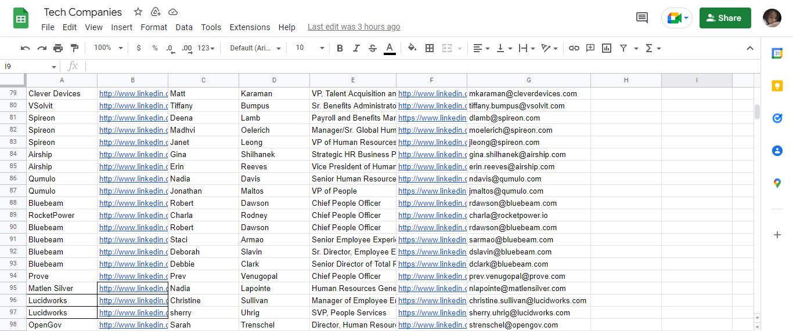The width and height of the screenshot is (793, 331).
Task: Open the Tools menu
Action: pyautogui.click(x=211, y=27)
